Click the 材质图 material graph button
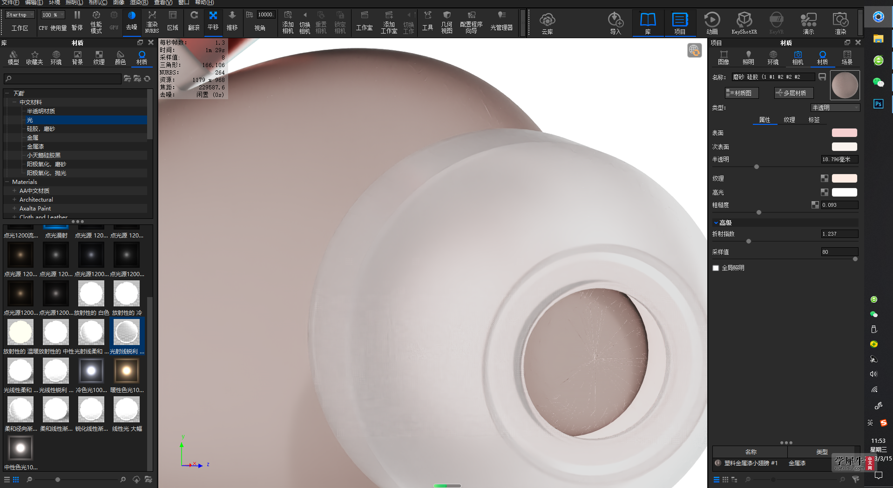 [742, 93]
